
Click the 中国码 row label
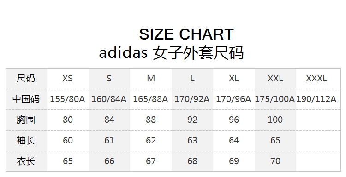26,99
